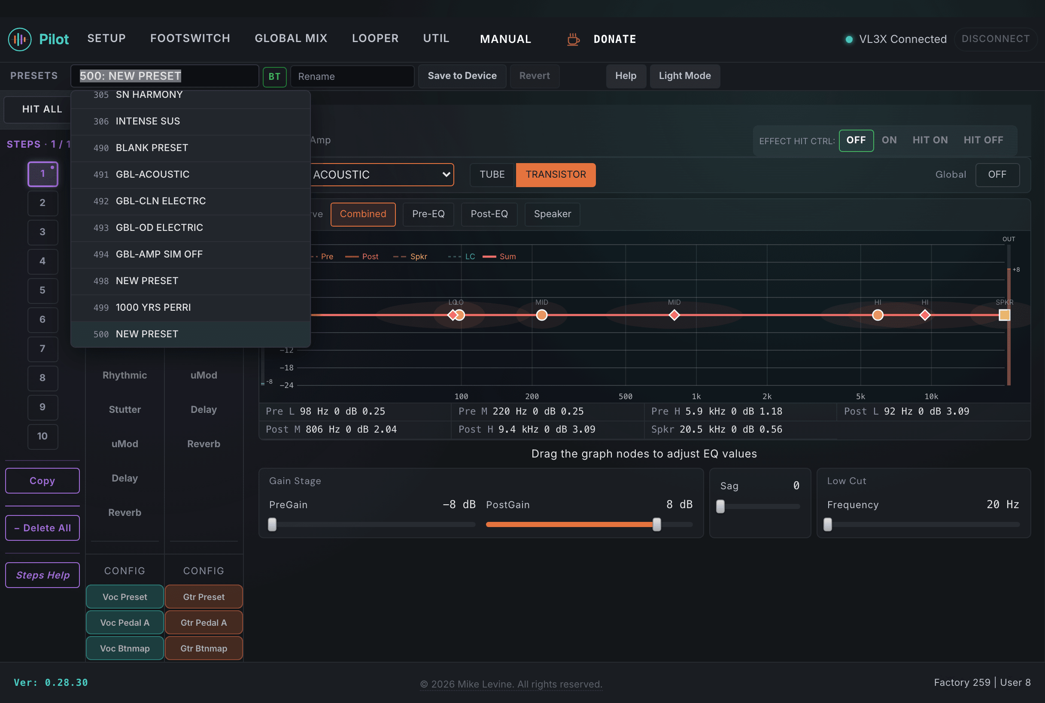
Task: Open the UTIL page
Action: (436, 39)
